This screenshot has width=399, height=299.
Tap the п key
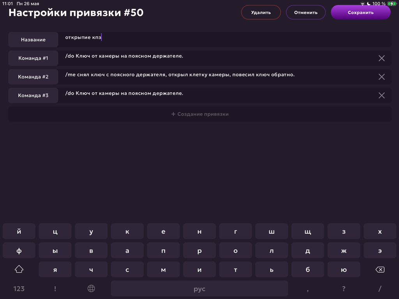click(163, 250)
